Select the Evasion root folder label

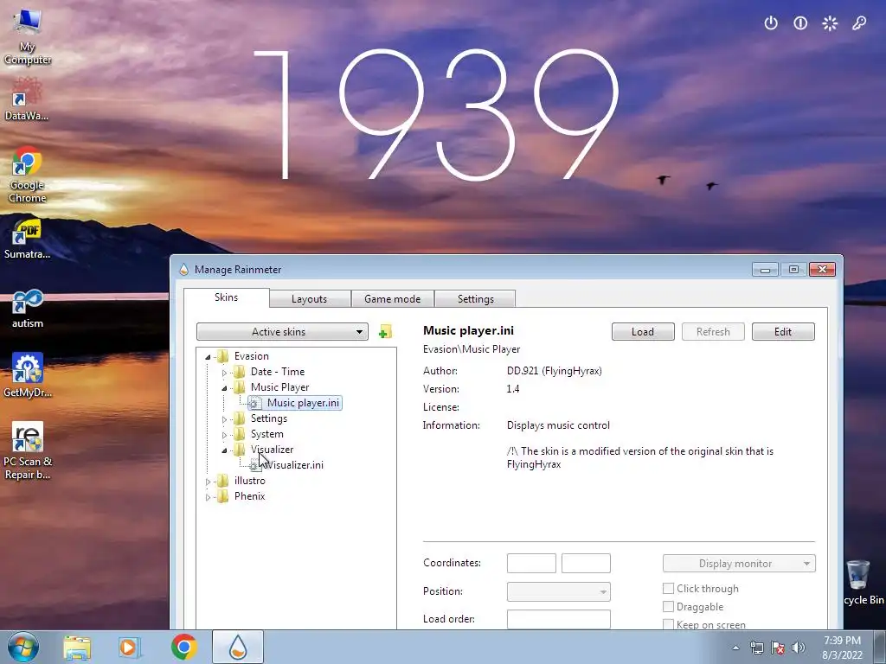coord(252,355)
